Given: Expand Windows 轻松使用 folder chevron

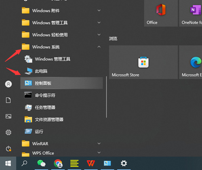Looking at the screenshot, I should [x=99, y=35].
